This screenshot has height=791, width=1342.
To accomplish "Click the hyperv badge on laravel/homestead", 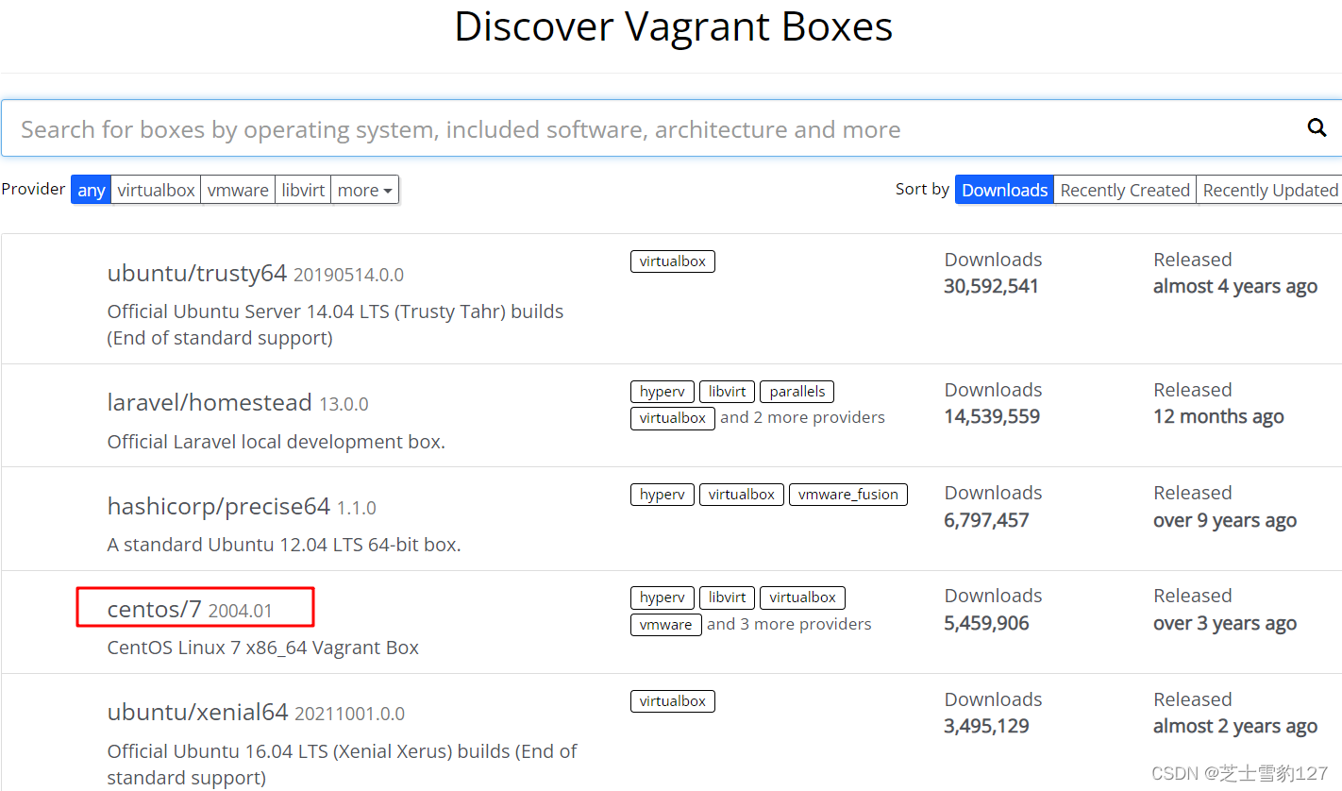I will click(662, 391).
